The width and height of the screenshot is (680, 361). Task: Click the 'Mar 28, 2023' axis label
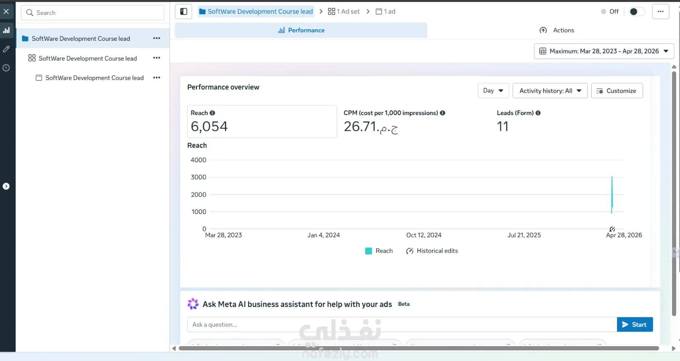coord(224,235)
